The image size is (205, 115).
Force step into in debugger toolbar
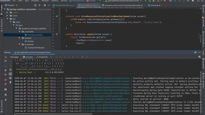coord(65,57)
